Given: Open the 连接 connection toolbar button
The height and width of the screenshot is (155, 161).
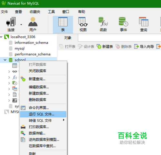Looking at the screenshot, I should point(11,24).
